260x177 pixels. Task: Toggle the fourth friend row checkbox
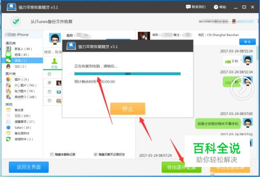[x=50, y=101]
